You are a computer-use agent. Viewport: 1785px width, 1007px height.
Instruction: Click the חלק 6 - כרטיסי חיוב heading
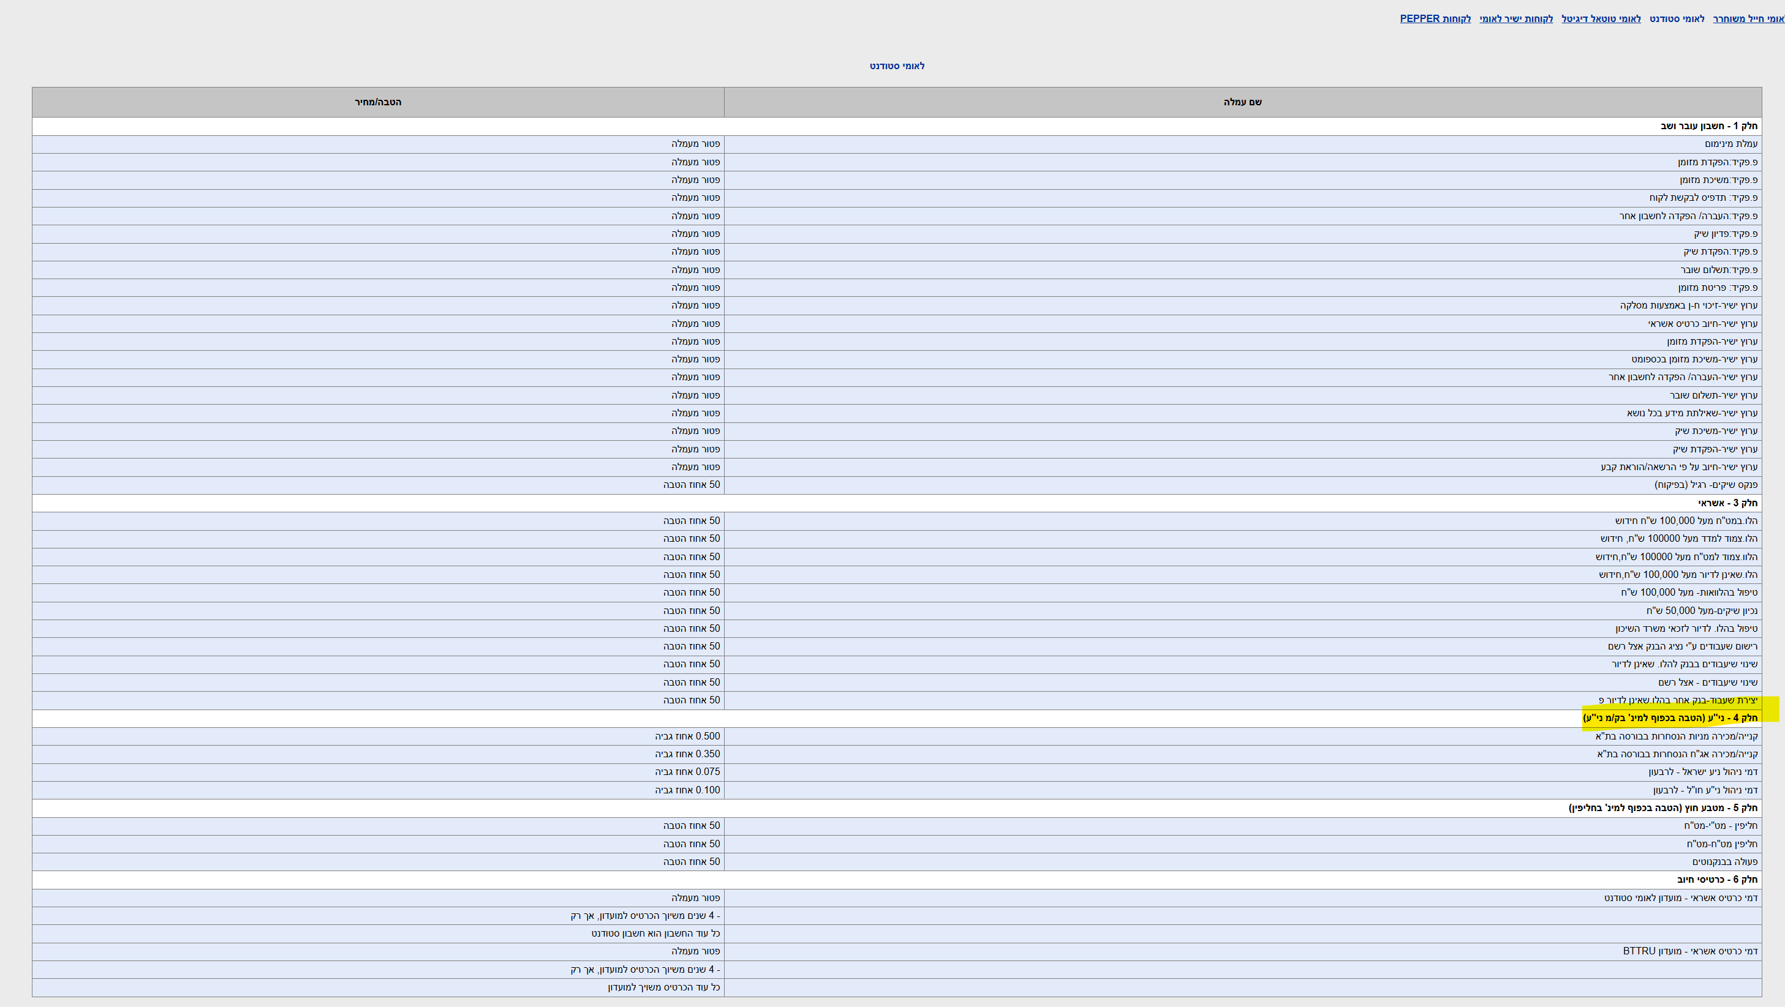(x=1717, y=880)
